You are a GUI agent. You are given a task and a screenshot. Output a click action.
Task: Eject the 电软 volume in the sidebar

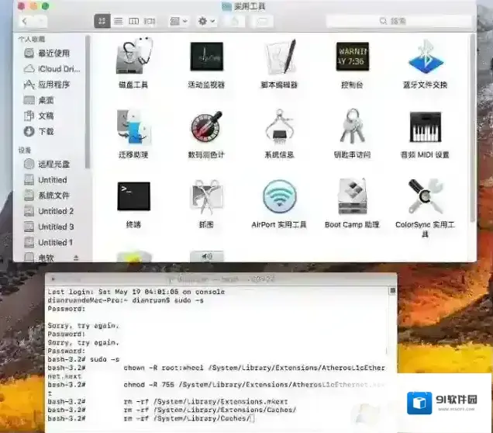[76, 258]
